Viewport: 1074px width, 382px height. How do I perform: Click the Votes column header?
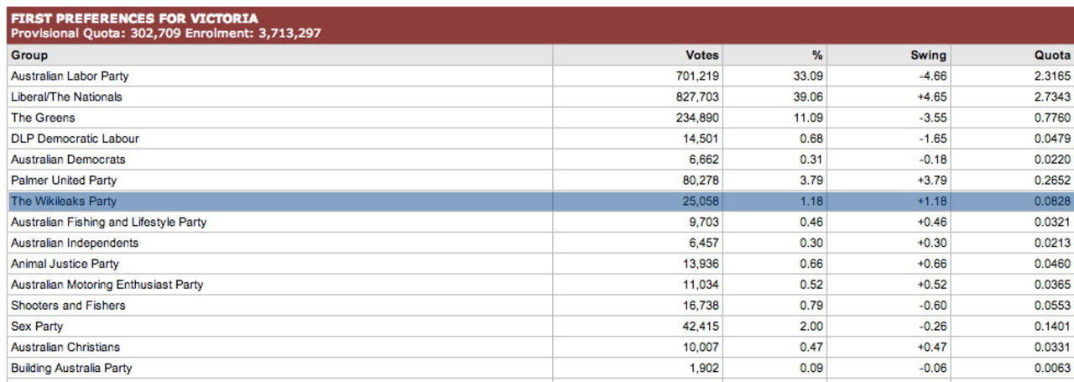[x=701, y=55]
